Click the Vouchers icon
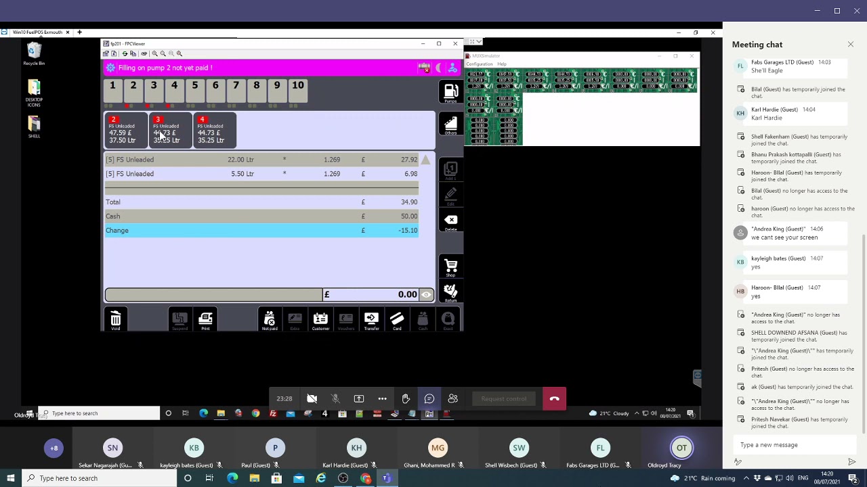Image resolution: width=867 pixels, height=487 pixels. coord(345,319)
